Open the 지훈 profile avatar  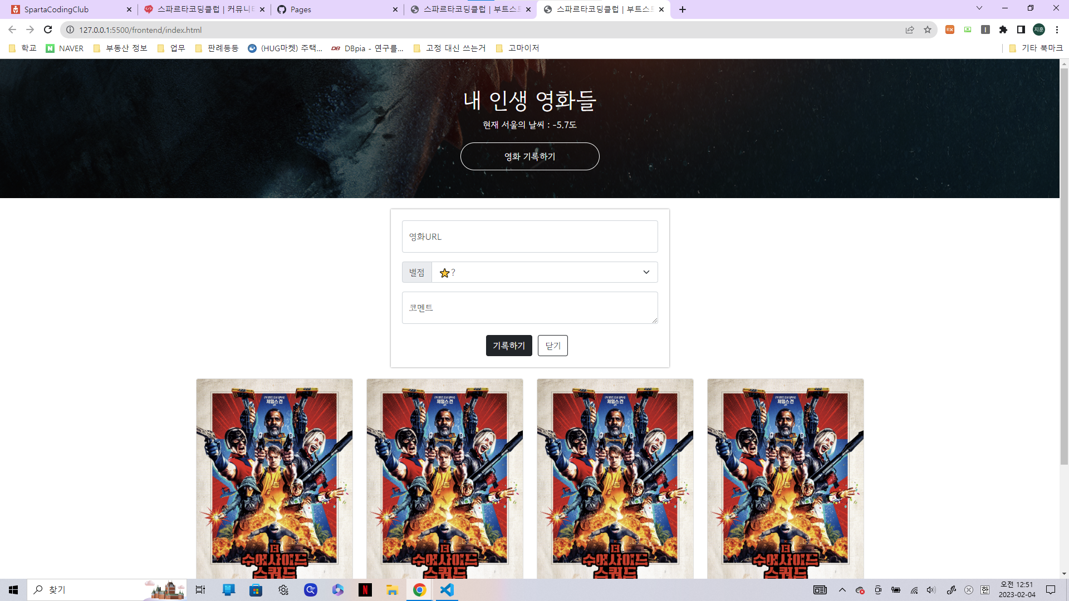[x=1039, y=29]
